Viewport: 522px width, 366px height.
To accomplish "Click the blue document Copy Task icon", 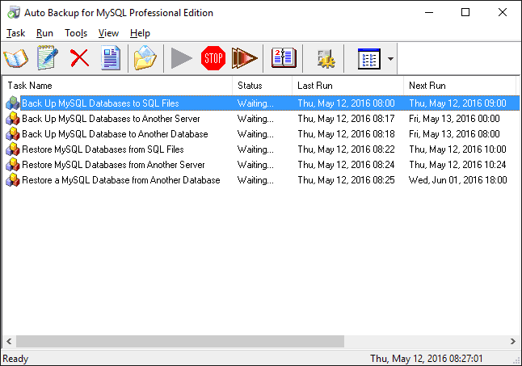I will [111, 58].
